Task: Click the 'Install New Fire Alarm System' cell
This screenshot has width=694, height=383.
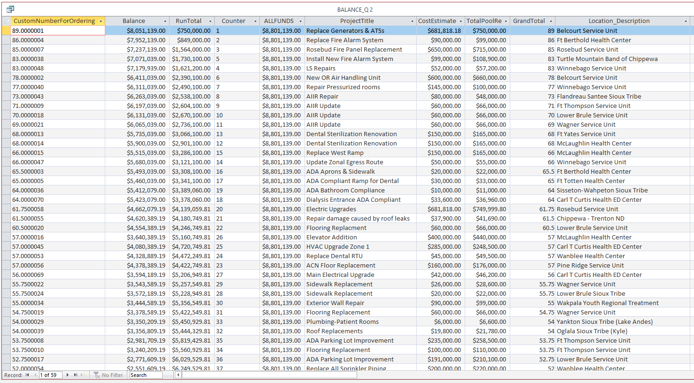Action: click(360, 59)
